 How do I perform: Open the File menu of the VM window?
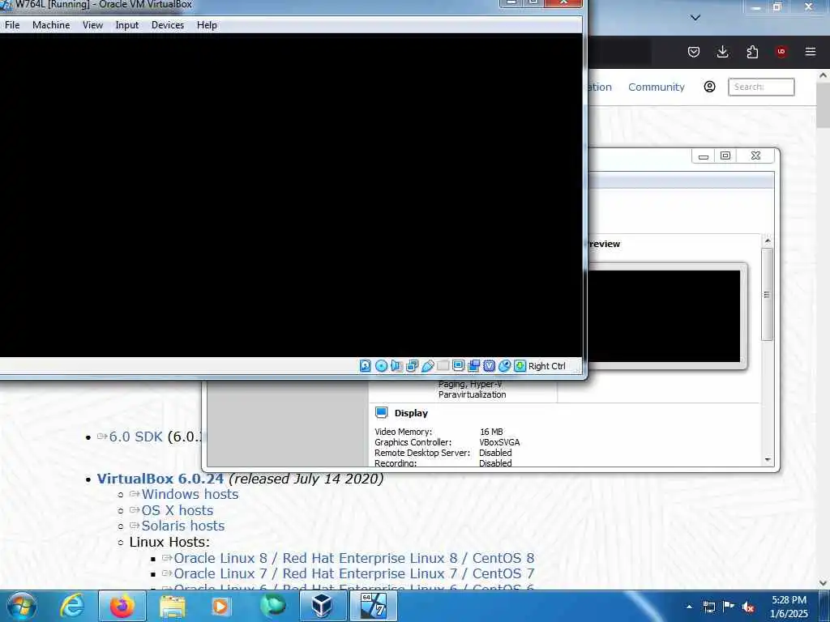[12, 25]
